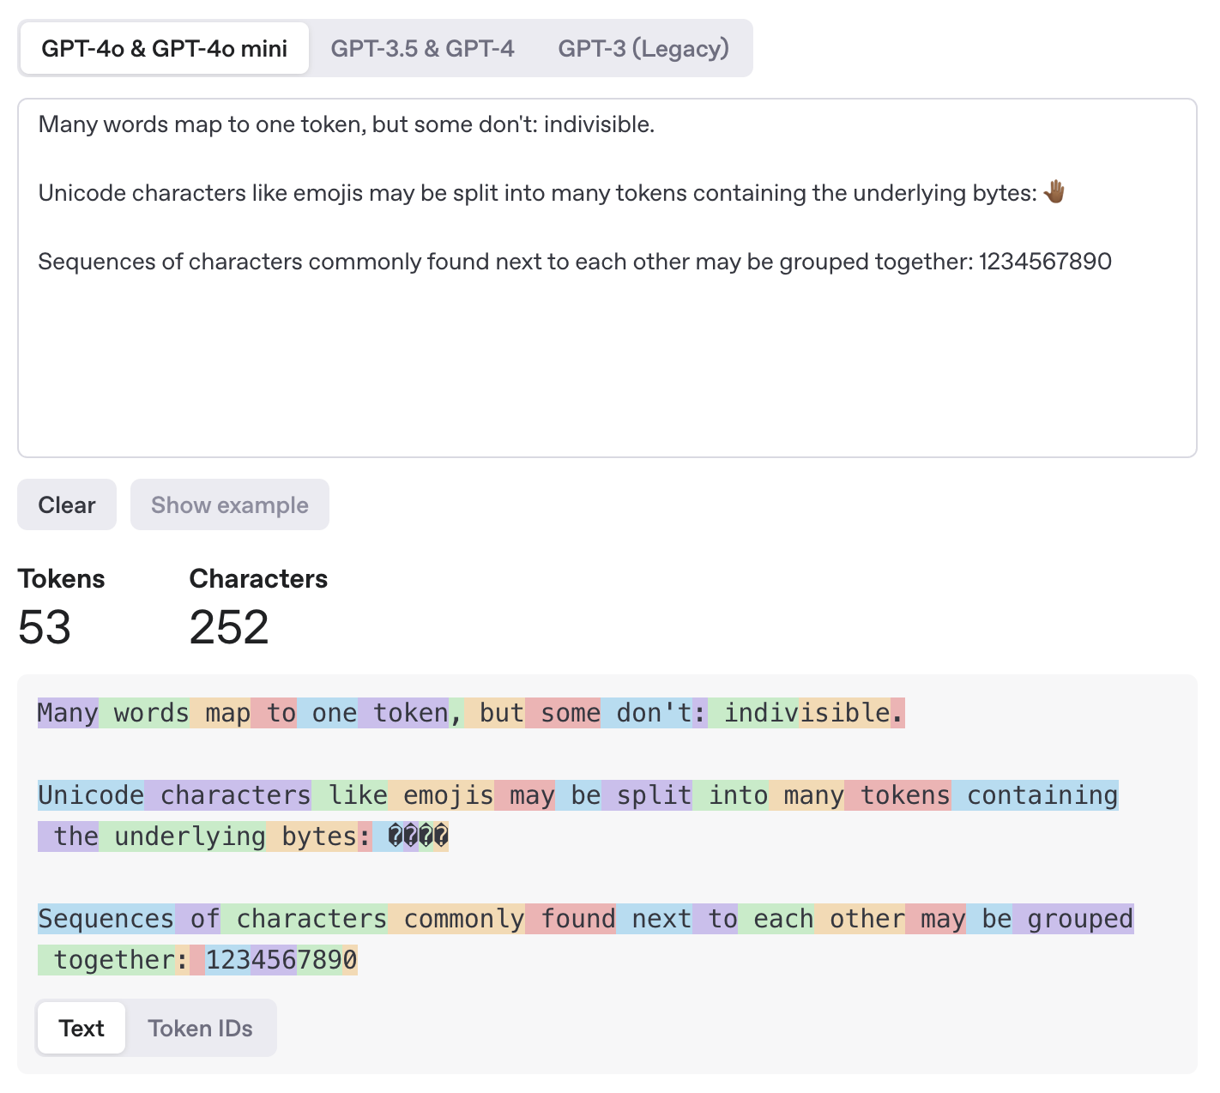Click the Characters count value 252
Screen dimensions: 1220x1093
pyautogui.click(x=228, y=628)
